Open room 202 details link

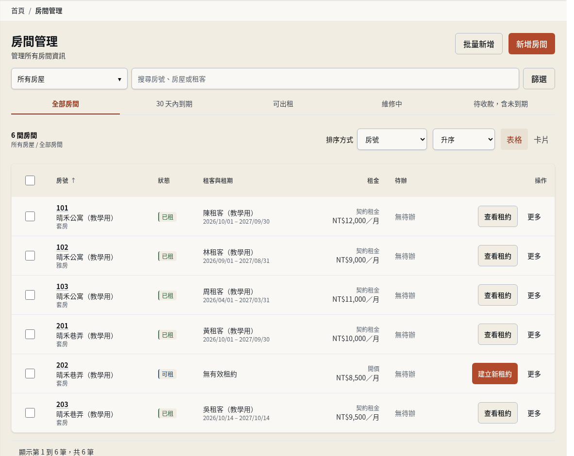[62, 365]
